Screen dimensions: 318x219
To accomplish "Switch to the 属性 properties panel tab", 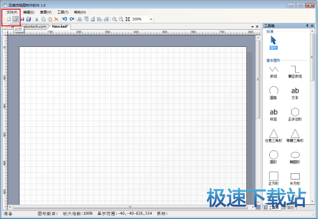I will tap(288, 208).
